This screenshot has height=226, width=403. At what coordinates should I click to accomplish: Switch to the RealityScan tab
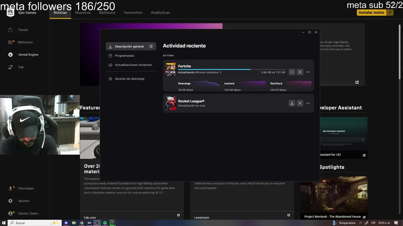[x=160, y=13]
